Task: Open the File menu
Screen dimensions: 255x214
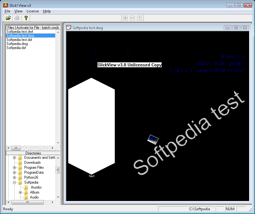Action: 7,11
